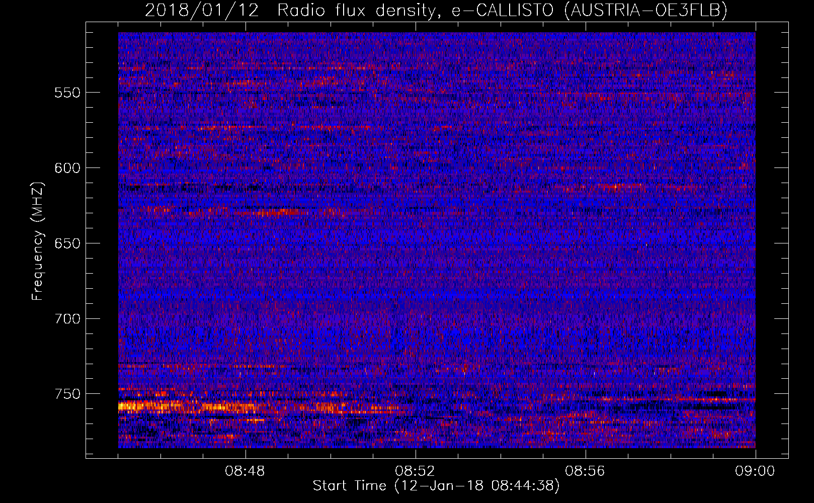Screen dimensions: 814x503
Task: Click the 09:00 time tick label
Action: (756, 471)
